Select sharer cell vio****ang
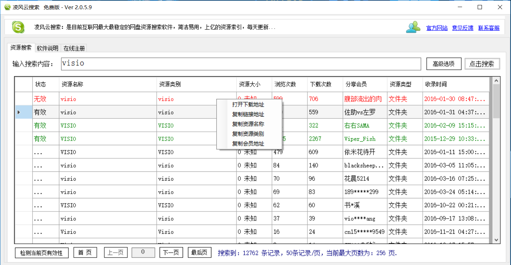Image resolution: width=511 pixels, height=265 pixels. click(365, 219)
